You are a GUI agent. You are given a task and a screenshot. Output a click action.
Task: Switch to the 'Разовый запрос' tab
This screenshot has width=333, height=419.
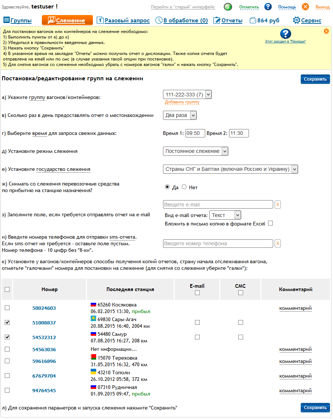(x=123, y=21)
